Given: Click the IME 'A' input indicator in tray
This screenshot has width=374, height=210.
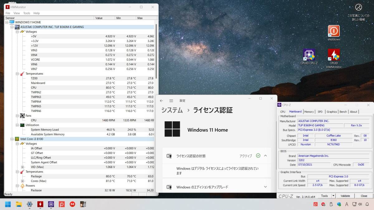Looking at the screenshot, I should pos(347,204).
